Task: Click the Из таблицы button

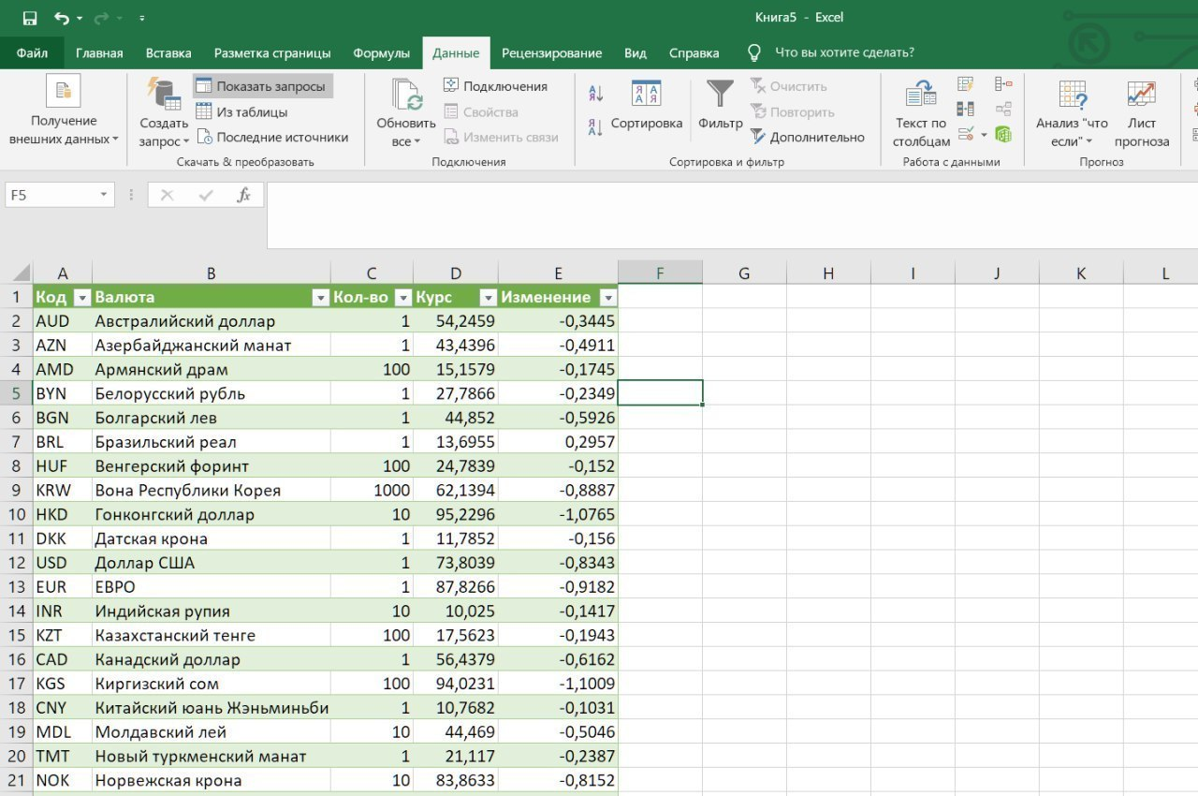Action: 241,111
